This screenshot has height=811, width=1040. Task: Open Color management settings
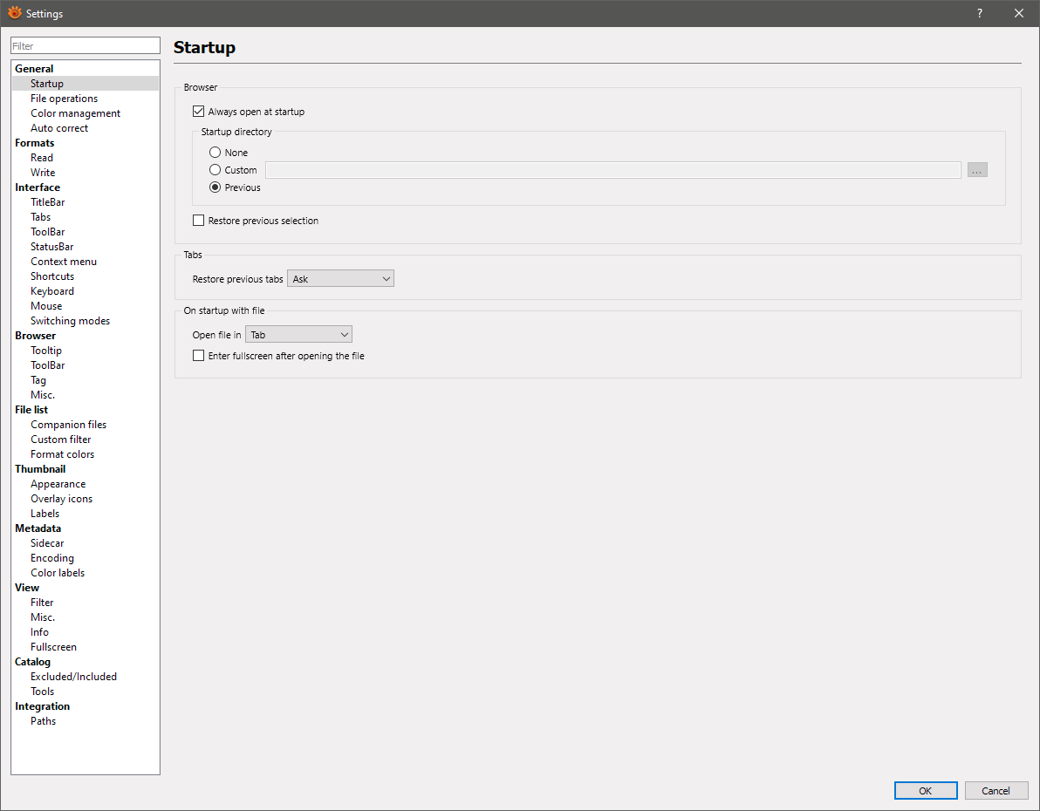tap(76, 113)
